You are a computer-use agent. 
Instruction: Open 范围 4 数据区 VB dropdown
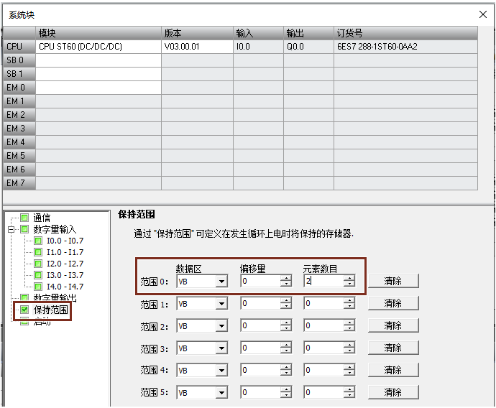(221, 371)
